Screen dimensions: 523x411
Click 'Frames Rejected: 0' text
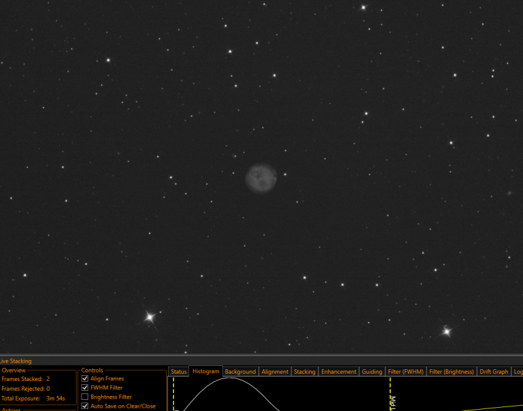[25, 389]
